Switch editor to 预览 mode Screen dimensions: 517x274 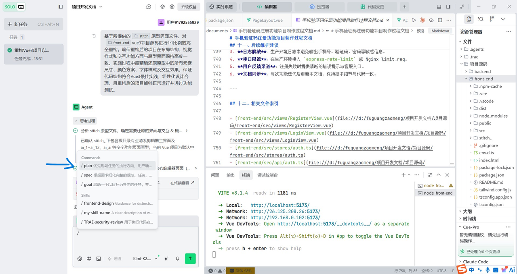[x=420, y=31]
